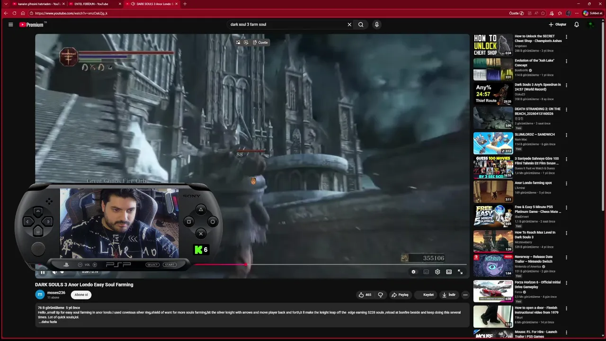Close the DARK SOULS 3 tab

pos(177,4)
